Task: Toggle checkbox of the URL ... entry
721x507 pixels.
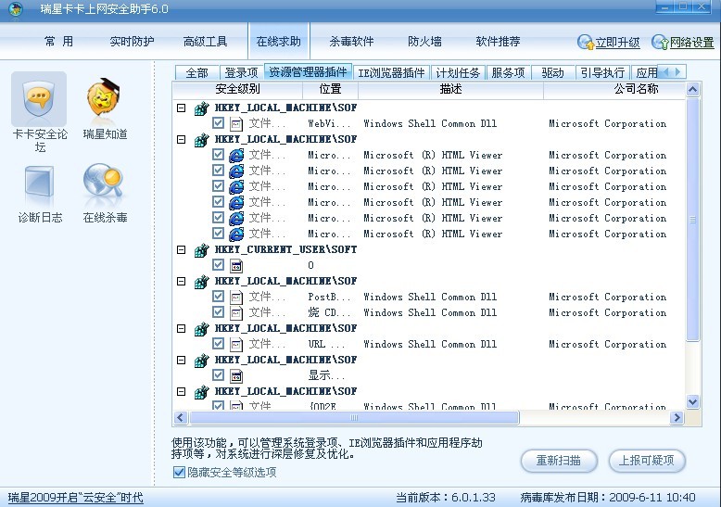Action: pos(219,344)
